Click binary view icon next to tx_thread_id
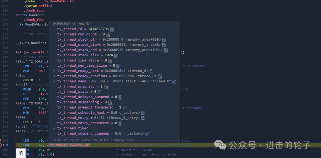 (x=112, y=29)
